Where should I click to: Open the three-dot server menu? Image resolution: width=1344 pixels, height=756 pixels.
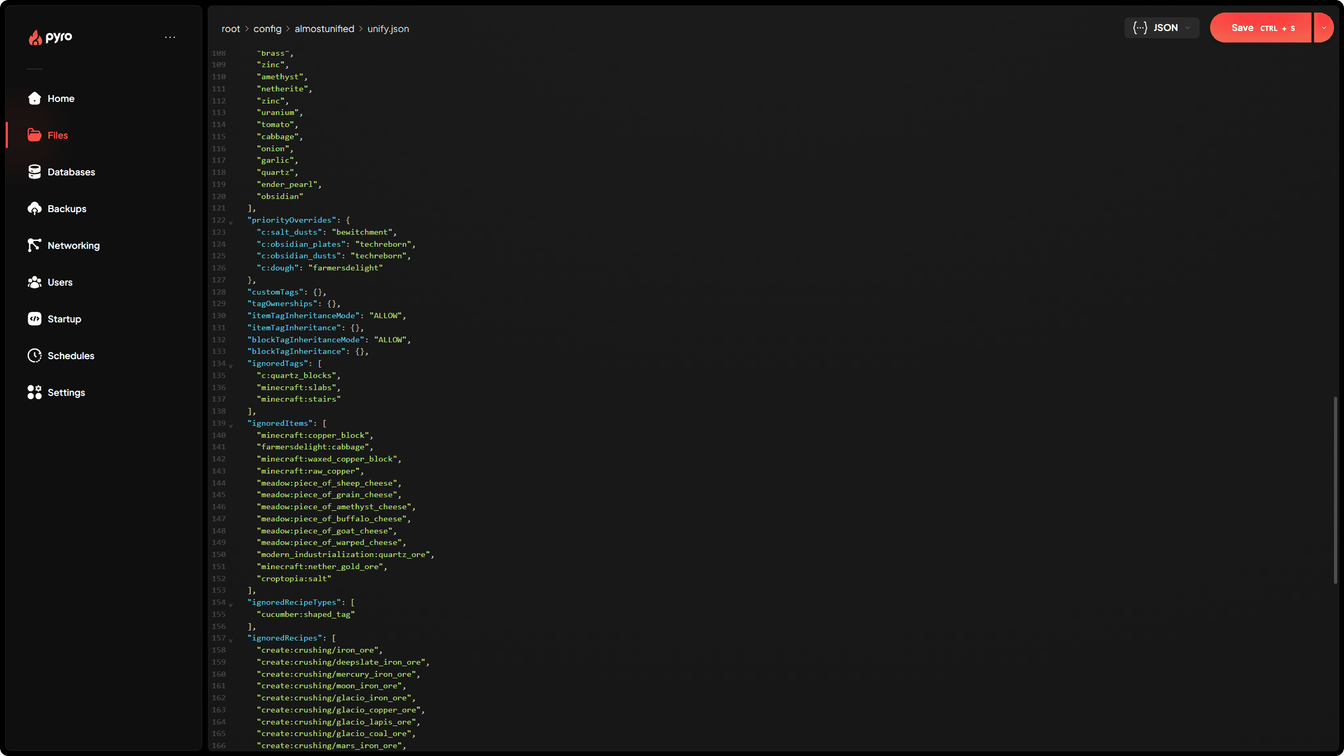[x=170, y=37]
